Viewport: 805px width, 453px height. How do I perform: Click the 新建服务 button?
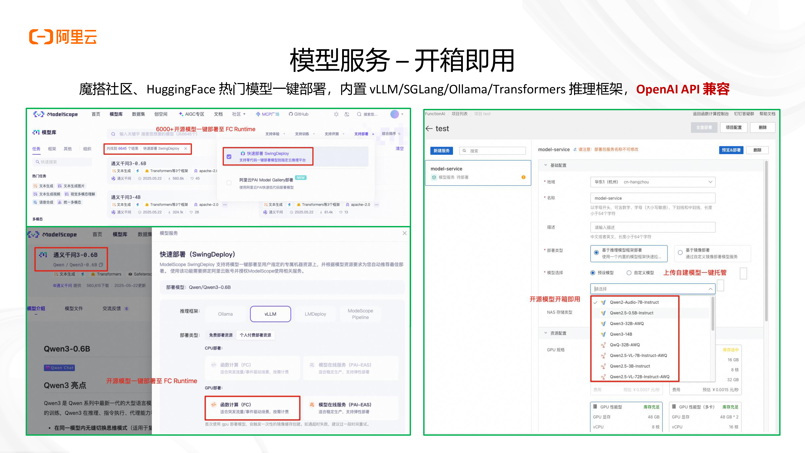click(441, 151)
